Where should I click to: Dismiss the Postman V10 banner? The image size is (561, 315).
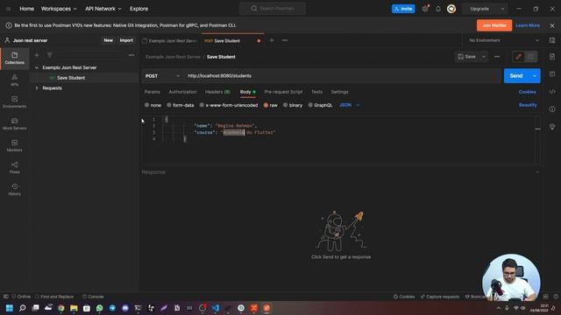point(552,25)
